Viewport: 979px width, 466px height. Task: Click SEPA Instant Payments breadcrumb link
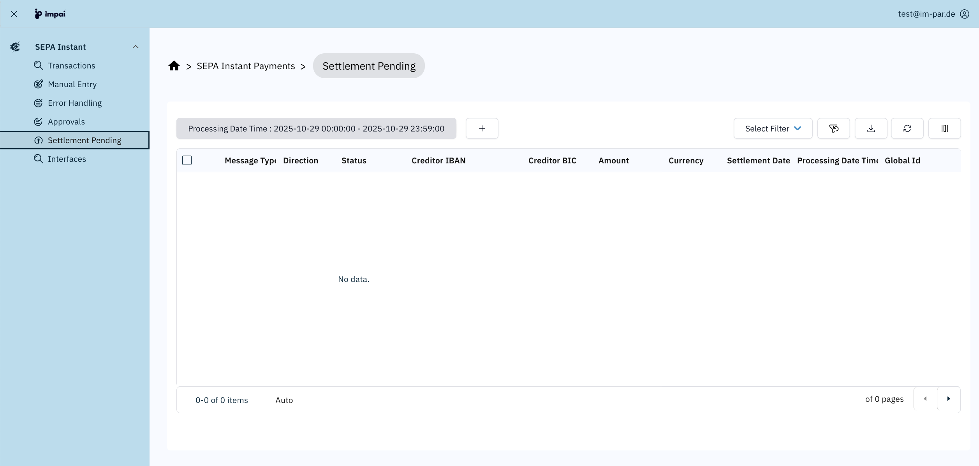click(246, 66)
